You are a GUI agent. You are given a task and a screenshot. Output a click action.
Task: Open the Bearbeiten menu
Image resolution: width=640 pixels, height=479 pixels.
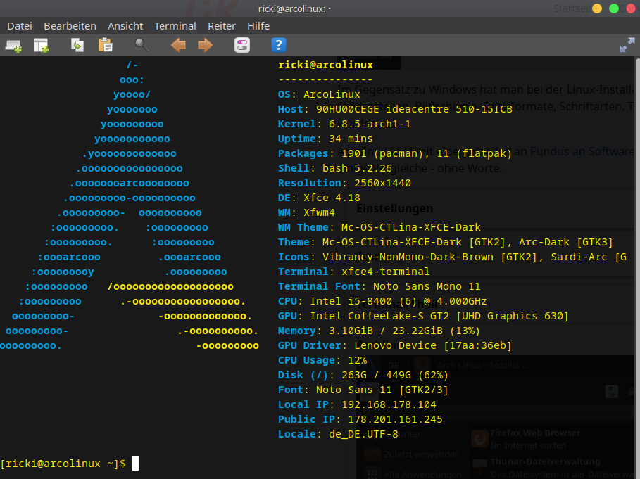pos(70,26)
